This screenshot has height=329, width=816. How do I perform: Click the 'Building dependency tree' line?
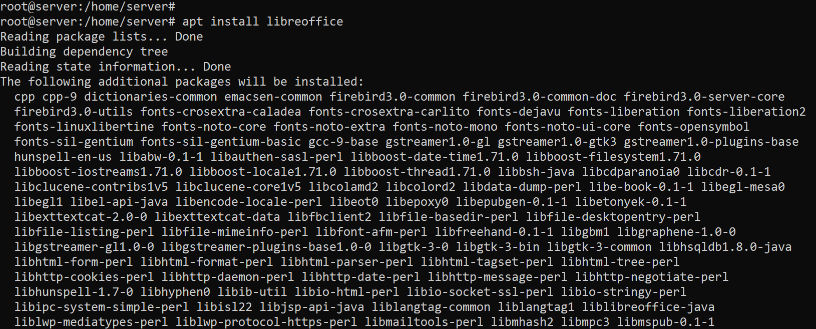tap(84, 52)
